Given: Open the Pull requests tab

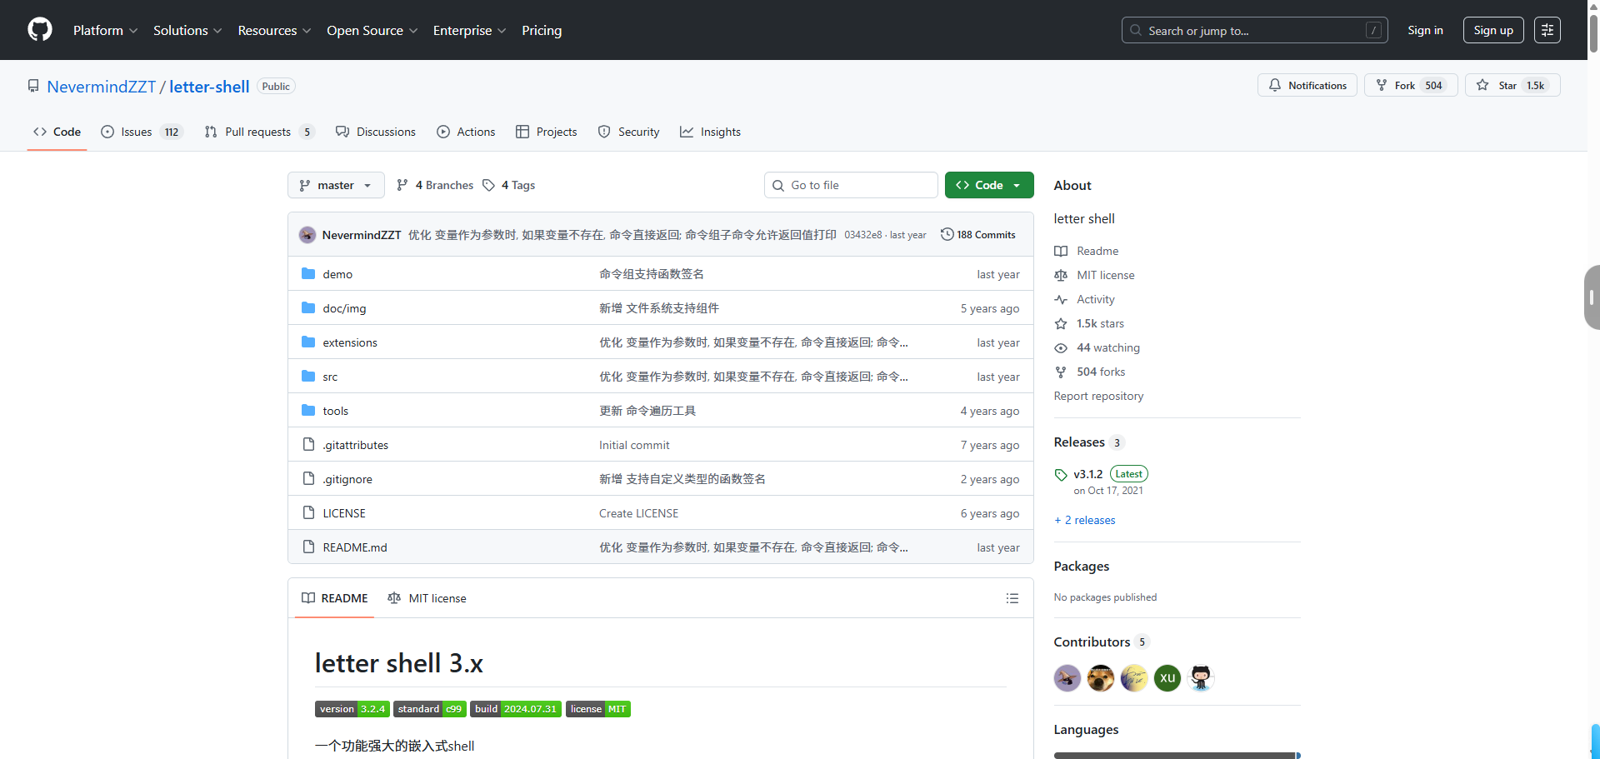Looking at the screenshot, I should click(259, 132).
